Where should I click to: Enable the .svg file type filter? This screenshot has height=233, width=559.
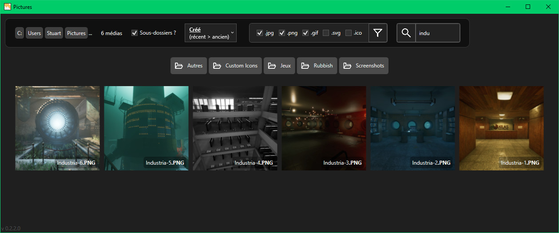[x=326, y=33]
